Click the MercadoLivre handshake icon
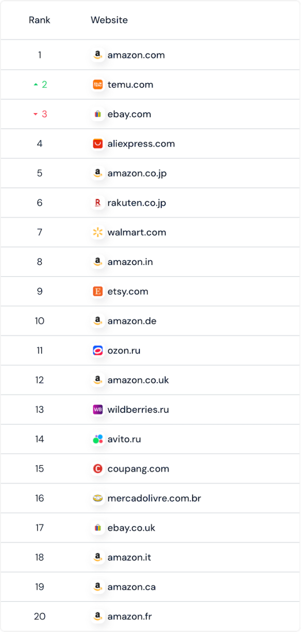Viewport: 301px width, 632px height. point(98,498)
